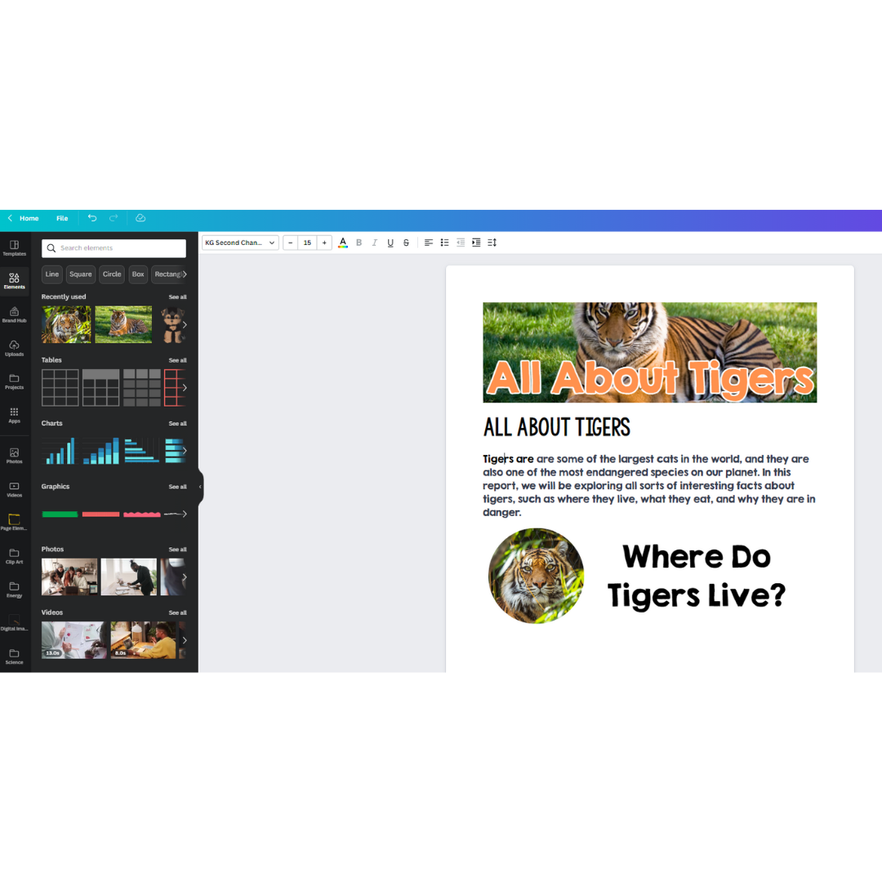The image size is (882, 882).
Task: Toggle bold formatting
Action: pos(359,242)
